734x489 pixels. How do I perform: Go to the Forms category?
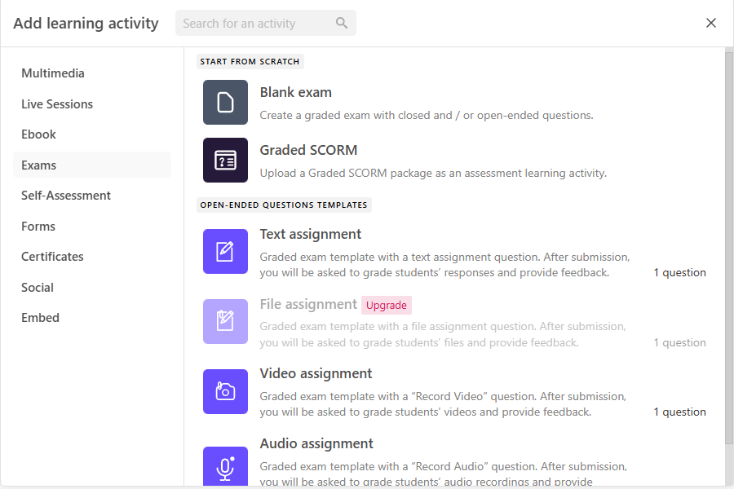38,227
